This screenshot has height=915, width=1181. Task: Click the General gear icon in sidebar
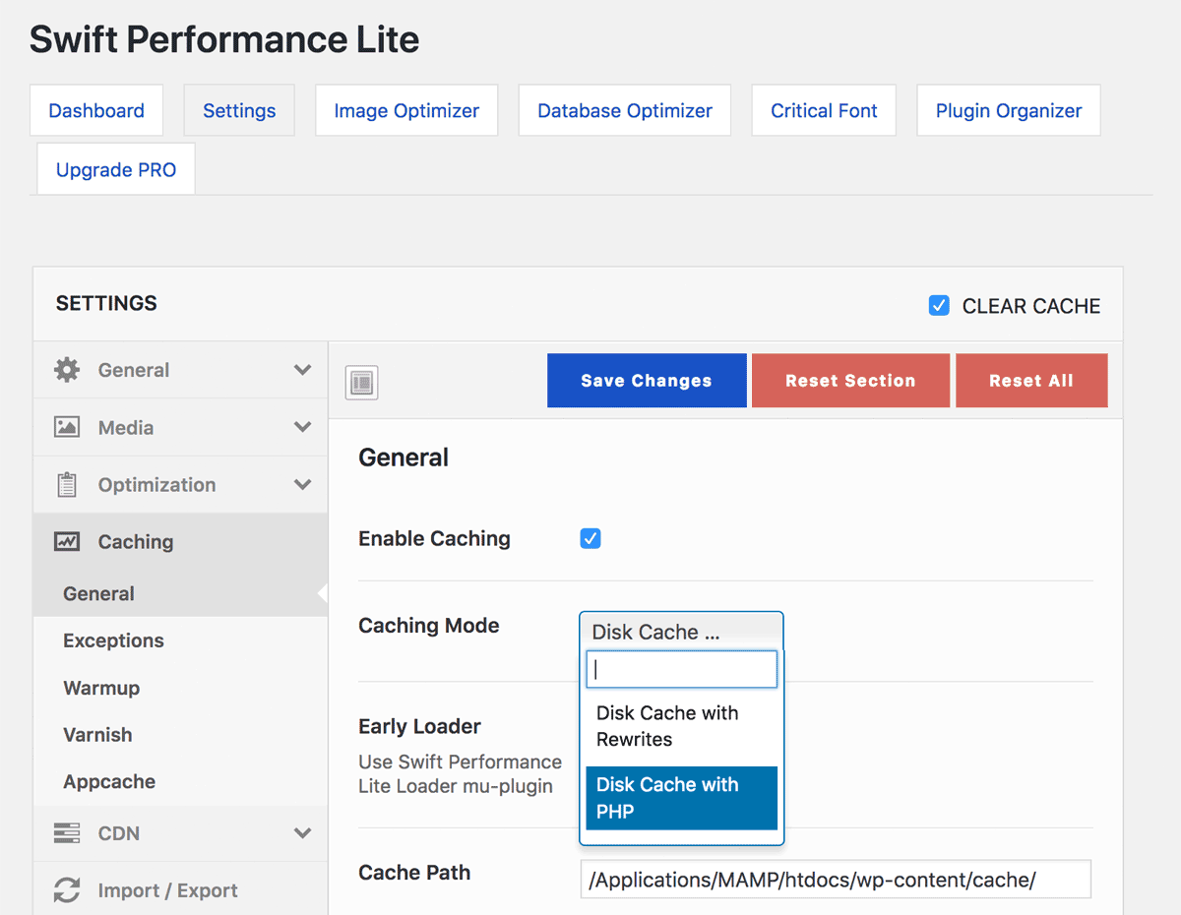tap(67, 370)
